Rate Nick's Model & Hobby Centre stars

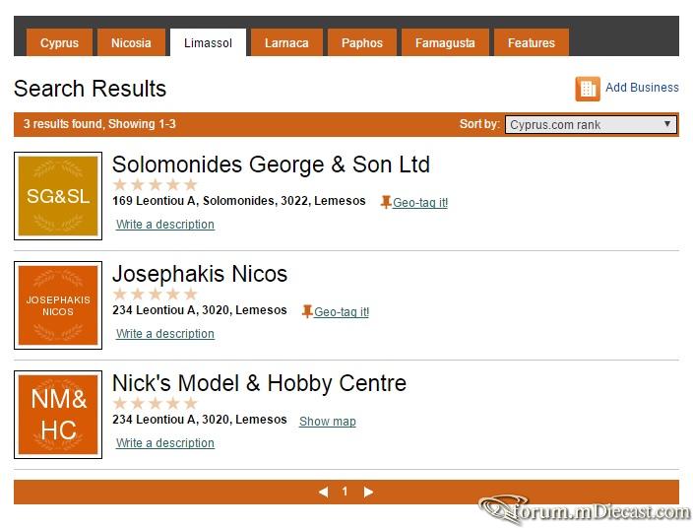(155, 403)
